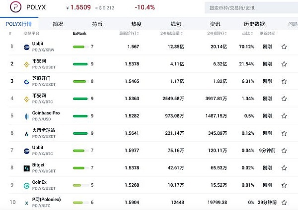Click the search box for 币种/交易所/资讯
This screenshot has height=210, width=298.
pyautogui.click(x=248, y=8)
